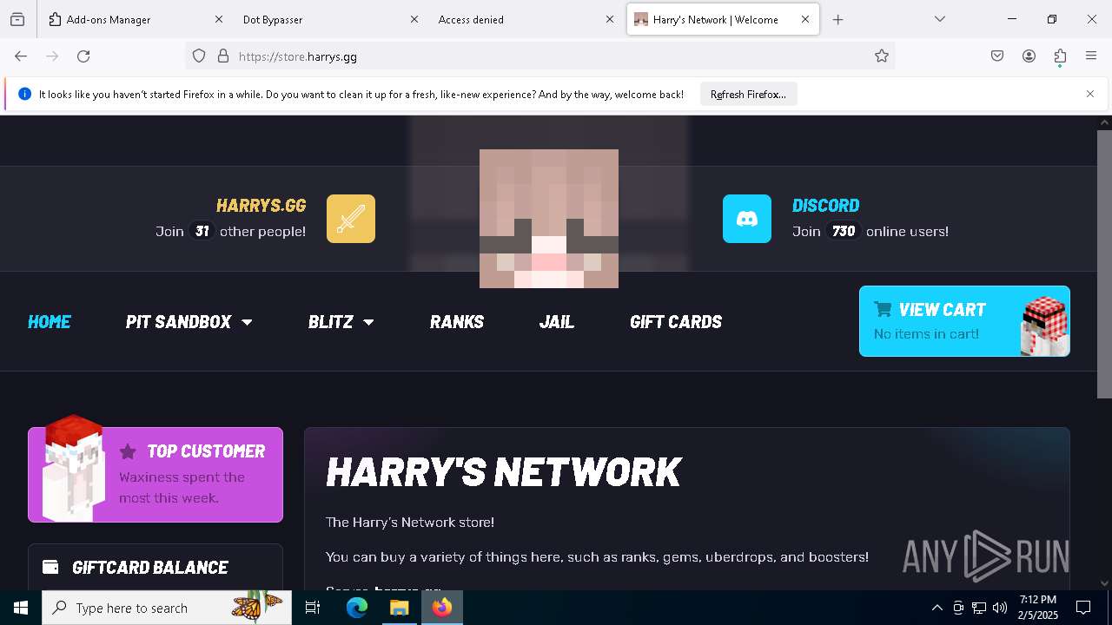Click the Firefox View icon at tab bar start

pyautogui.click(x=17, y=19)
